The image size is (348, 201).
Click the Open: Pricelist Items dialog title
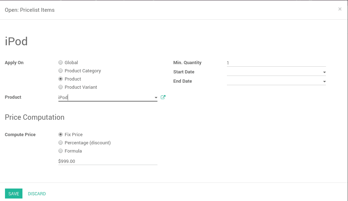(30, 10)
